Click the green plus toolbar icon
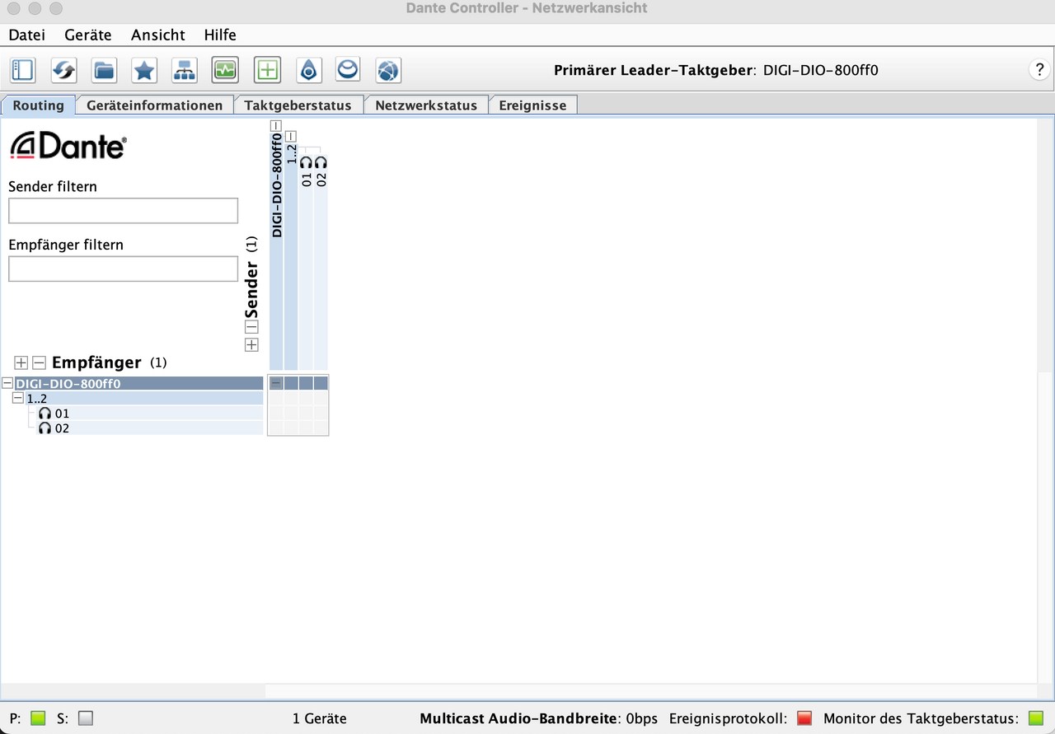1055x734 pixels. click(266, 70)
